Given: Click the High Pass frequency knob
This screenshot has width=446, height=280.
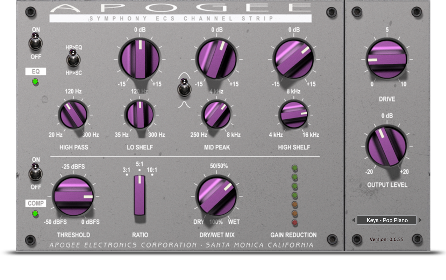Looking at the screenshot, I should coord(73,115).
